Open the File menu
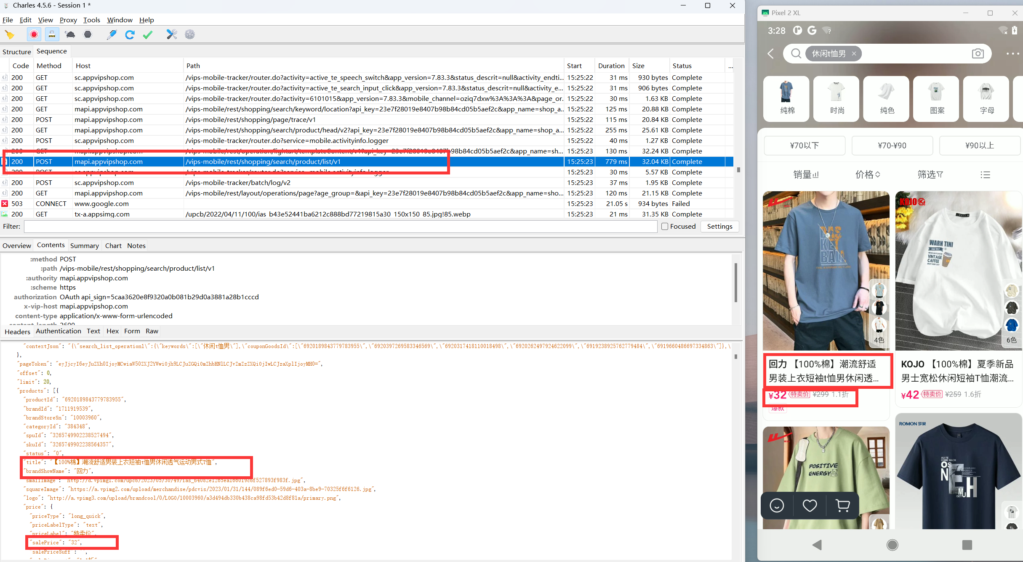This screenshot has width=1023, height=562. click(8, 20)
